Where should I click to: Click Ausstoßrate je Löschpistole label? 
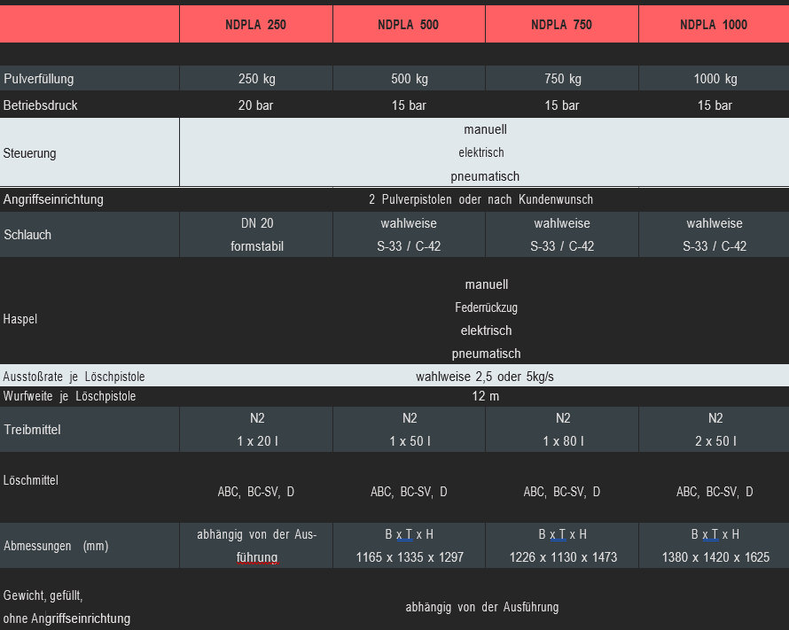pos(74,377)
